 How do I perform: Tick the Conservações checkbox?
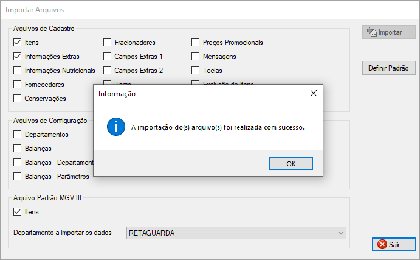click(17, 99)
